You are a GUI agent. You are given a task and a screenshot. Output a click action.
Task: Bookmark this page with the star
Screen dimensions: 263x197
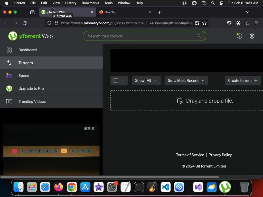(x=204, y=23)
